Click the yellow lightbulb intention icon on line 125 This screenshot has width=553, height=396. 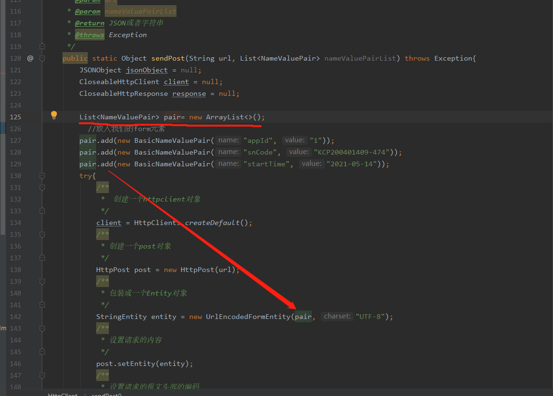pos(54,115)
